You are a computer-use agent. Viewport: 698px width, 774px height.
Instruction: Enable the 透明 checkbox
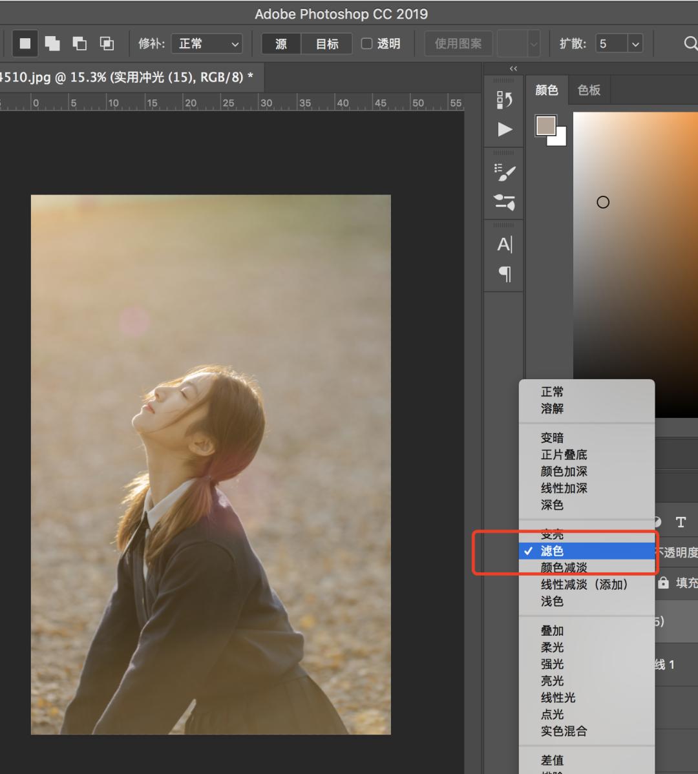click(367, 43)
